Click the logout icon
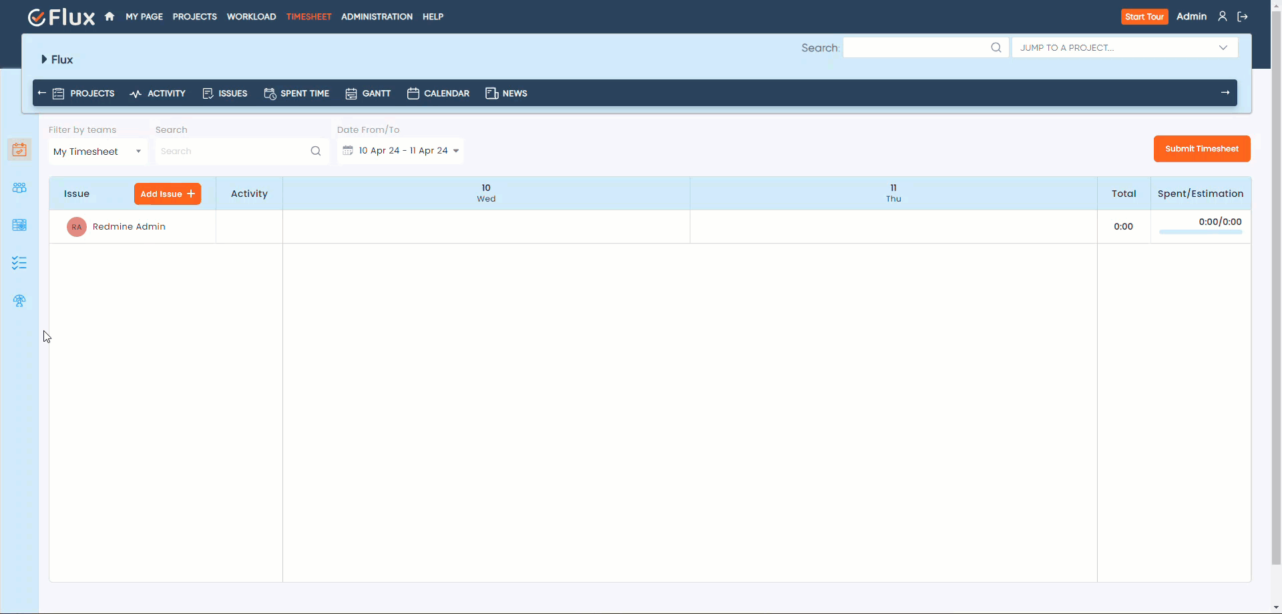 (1243, 17)
